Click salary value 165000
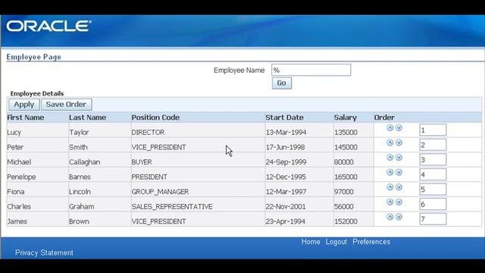485x273 pixels. click(346, 177)
